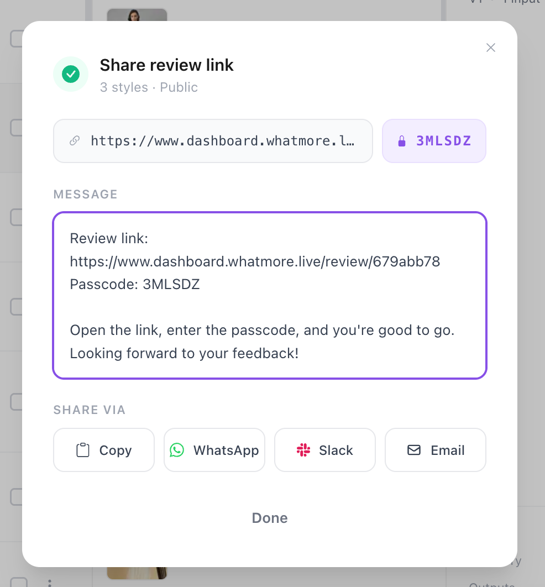The width and height of the screenshot is (545, 587).
Task: Click the 'Passcode: 3MLSDZ' line in message
Action: [x=135, y=285]
